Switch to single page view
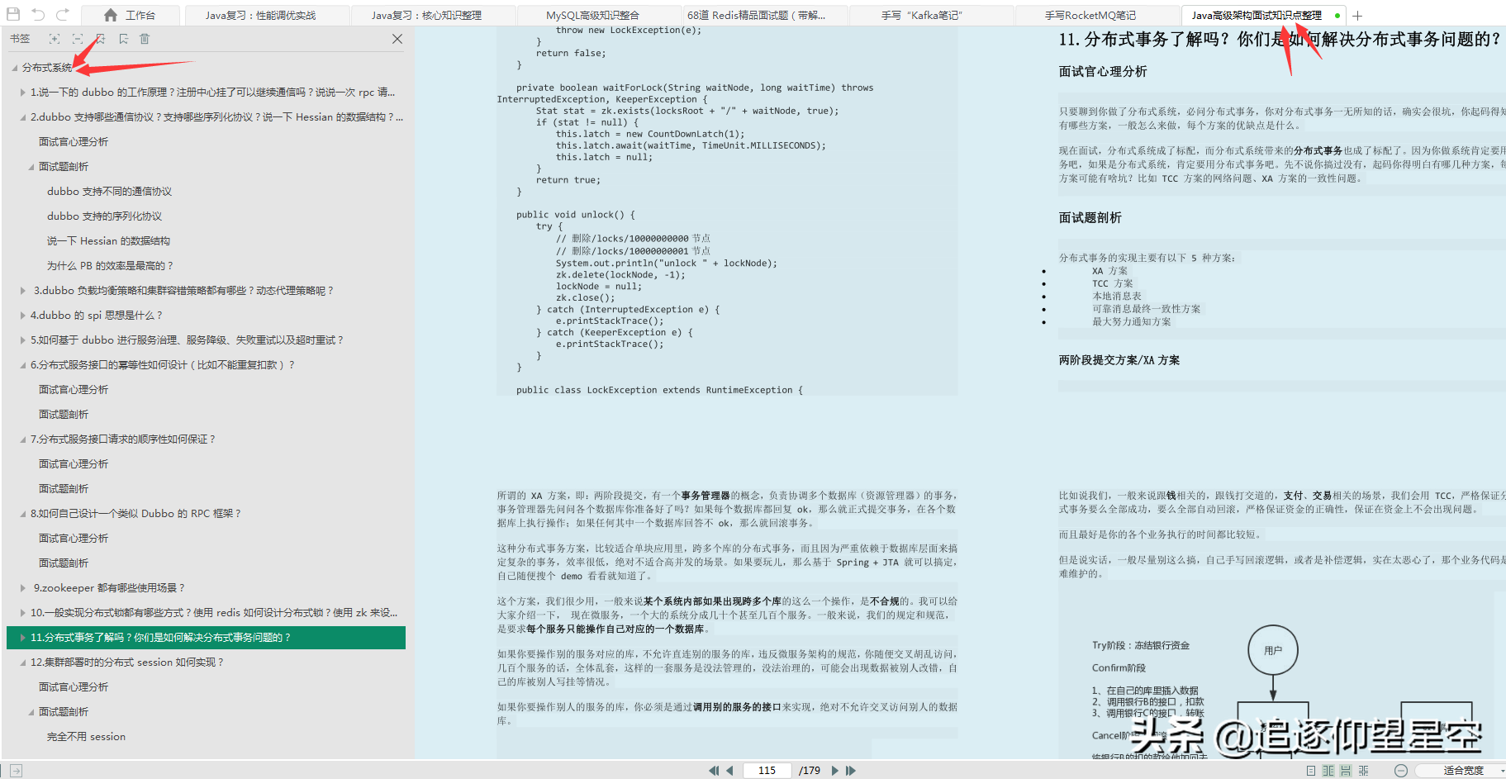 (1311, 771)
